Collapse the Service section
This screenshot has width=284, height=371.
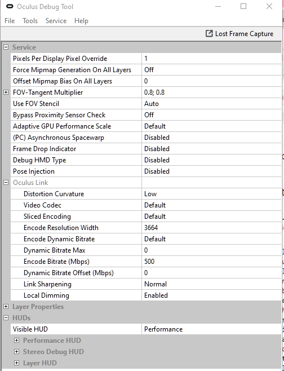tap(6, 47)
